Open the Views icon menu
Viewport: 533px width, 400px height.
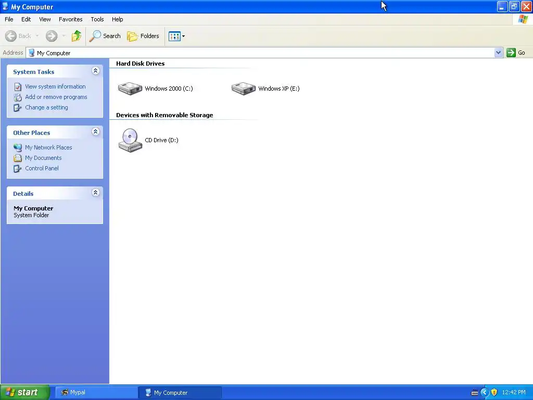[177, 36]
